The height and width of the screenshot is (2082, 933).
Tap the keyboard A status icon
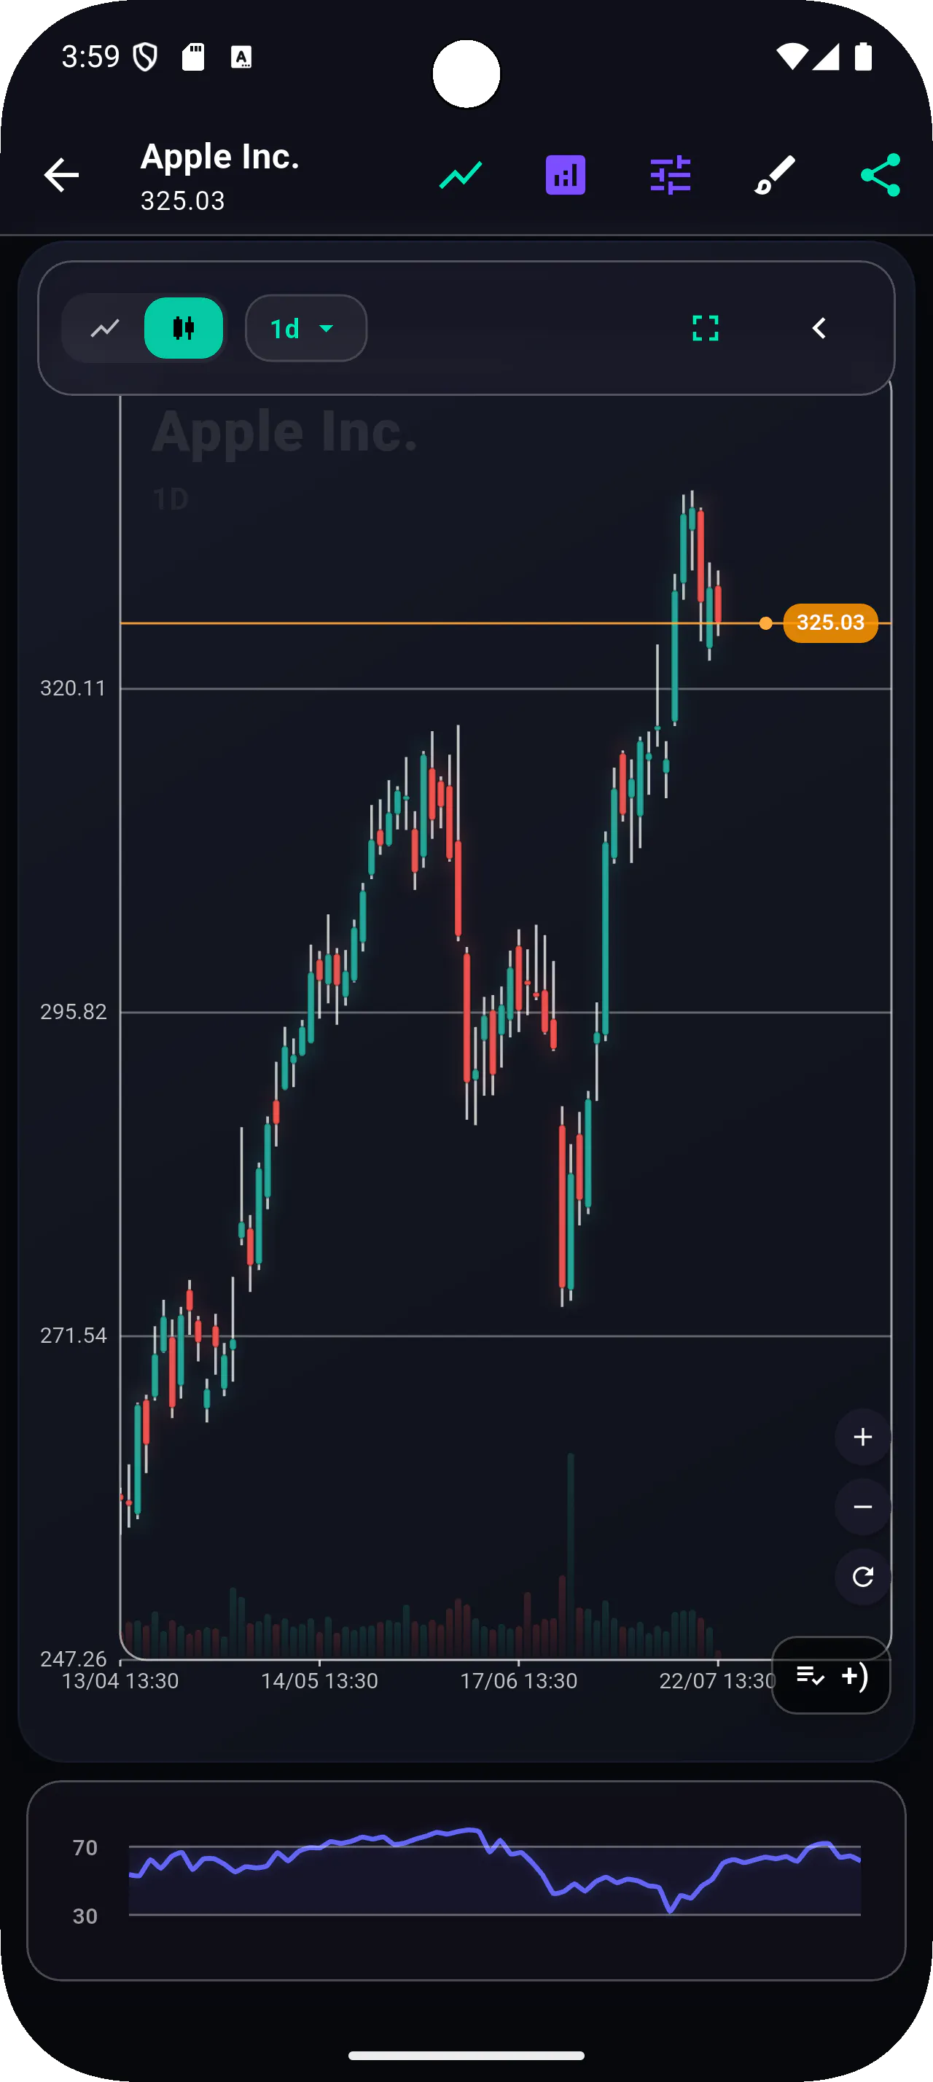click(x=241, y=58)
